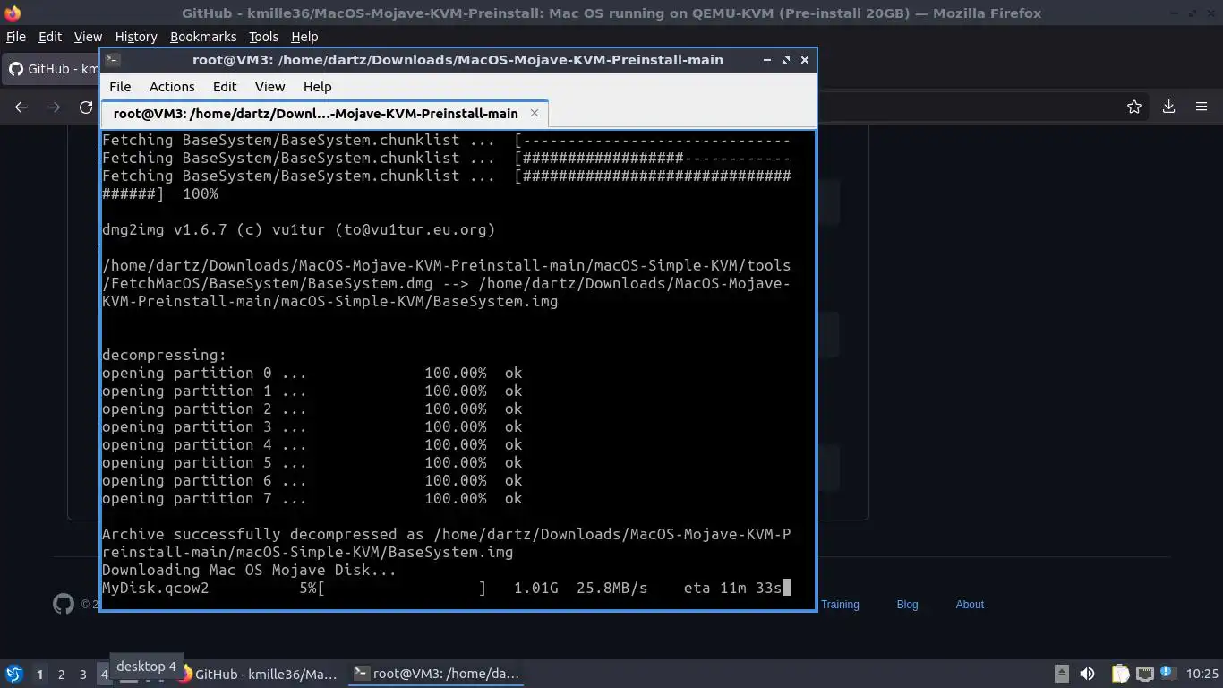
Task: Activate GitHub Firefox taskbar entry
Action: [x=258, y=674]
